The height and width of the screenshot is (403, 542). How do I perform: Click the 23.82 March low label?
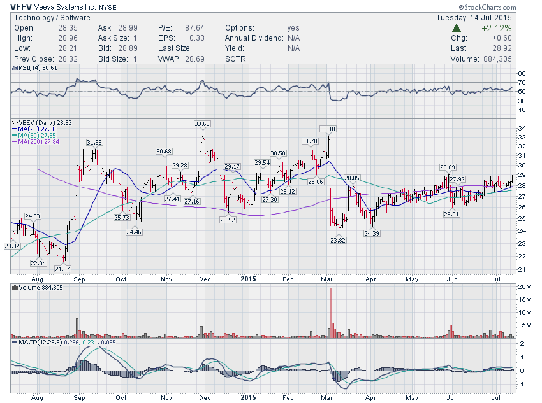tap(338, 240)
